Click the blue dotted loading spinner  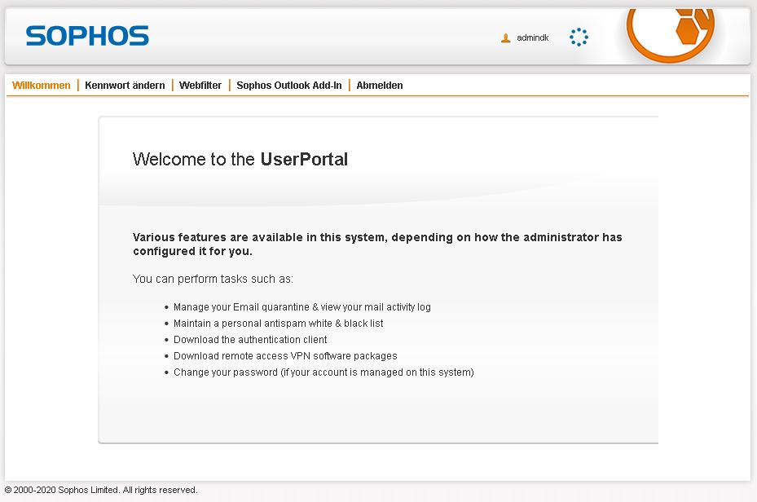[x=579, y=37]
